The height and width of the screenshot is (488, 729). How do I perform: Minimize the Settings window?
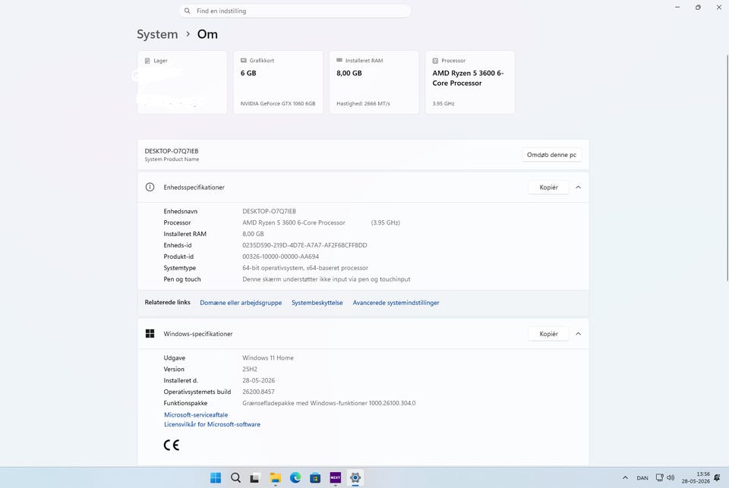click(677, 8)
